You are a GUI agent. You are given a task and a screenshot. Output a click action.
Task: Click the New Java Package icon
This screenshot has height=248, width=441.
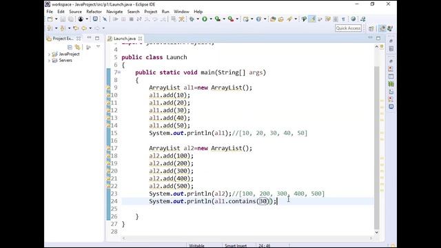click(x=246, y=19)
